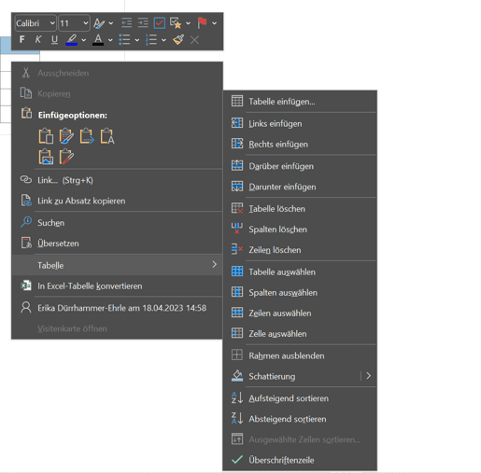Decrease indent with the outdent icon
Viewport: 481px width, 473px height.
(126, 22)
